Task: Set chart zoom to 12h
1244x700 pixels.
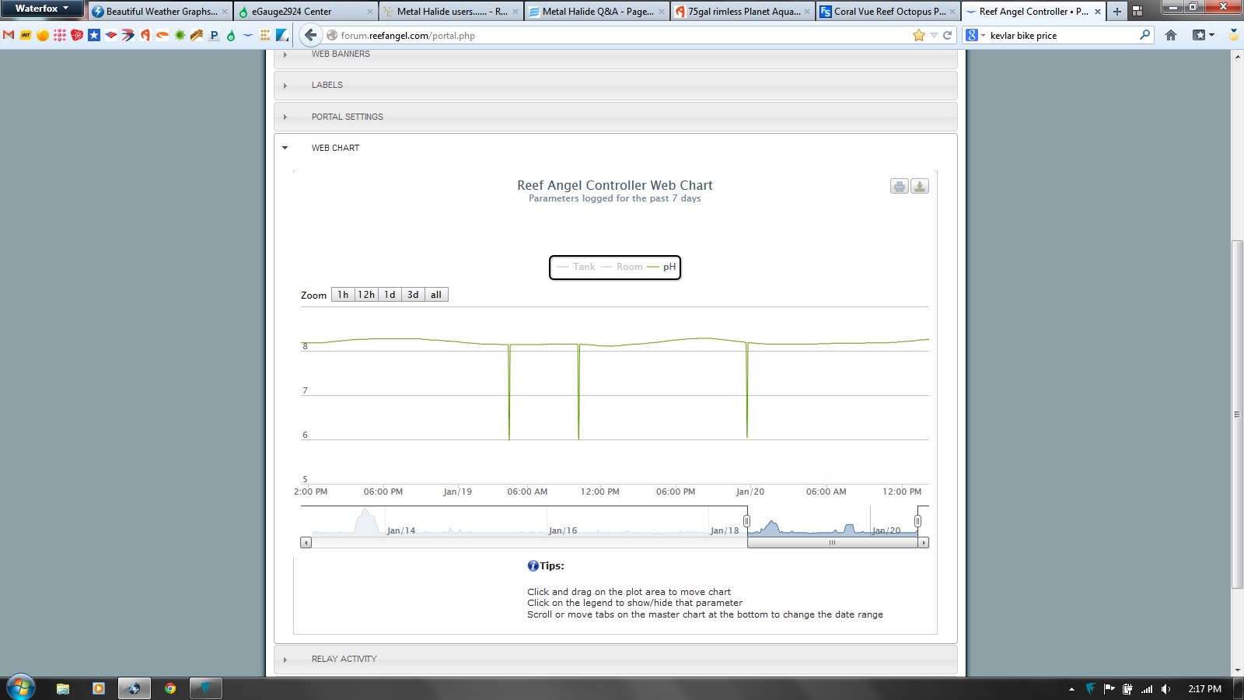Action: coord(366,295)
